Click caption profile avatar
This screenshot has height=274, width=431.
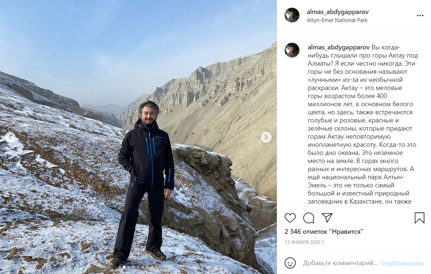(292, 50)
